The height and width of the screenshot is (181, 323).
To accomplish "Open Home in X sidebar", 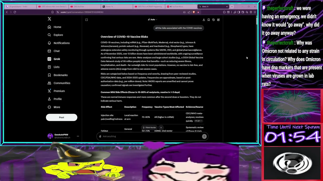I will click(x=54, y=27).
